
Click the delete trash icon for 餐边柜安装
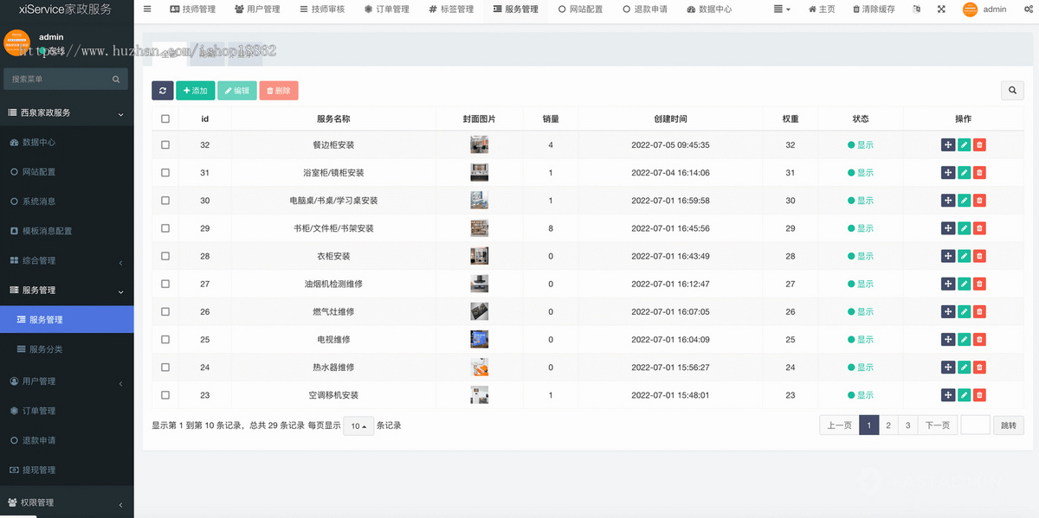pos(979,144)
